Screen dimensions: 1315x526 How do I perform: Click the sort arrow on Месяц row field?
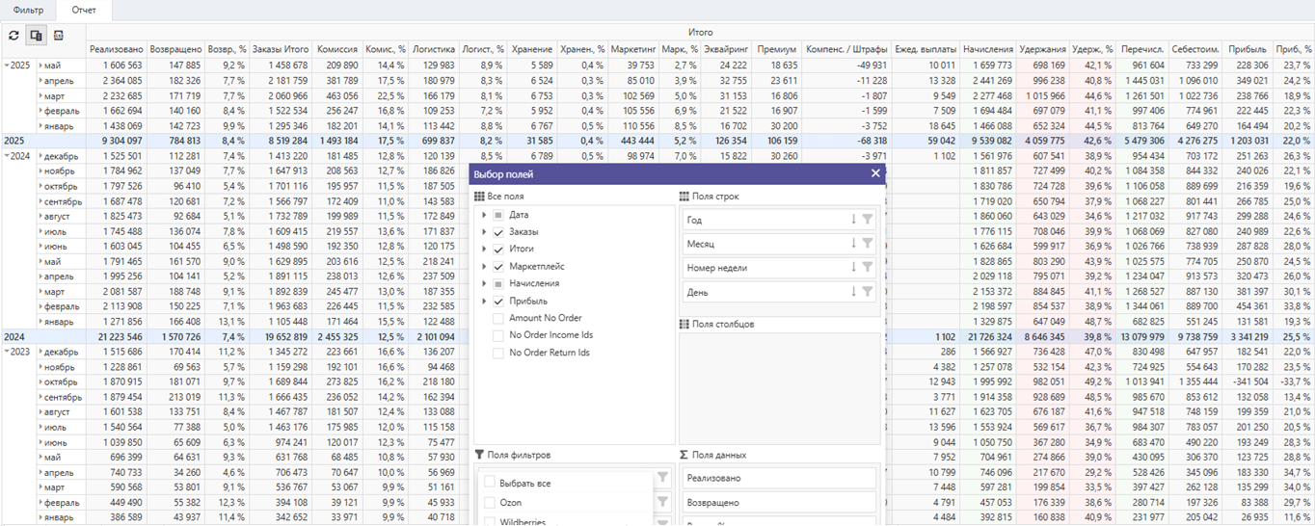tap(853, 244)
